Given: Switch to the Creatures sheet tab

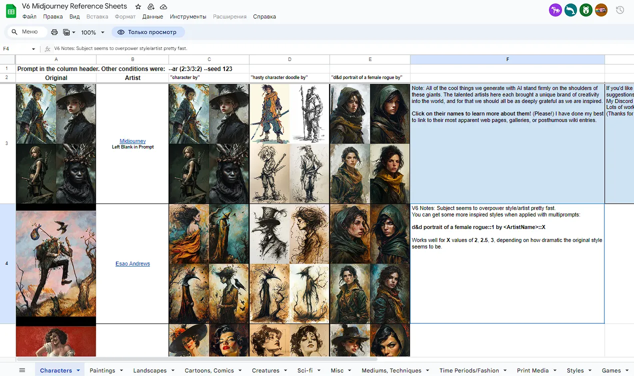Looking at the screenshot, I should click(265, 370).
